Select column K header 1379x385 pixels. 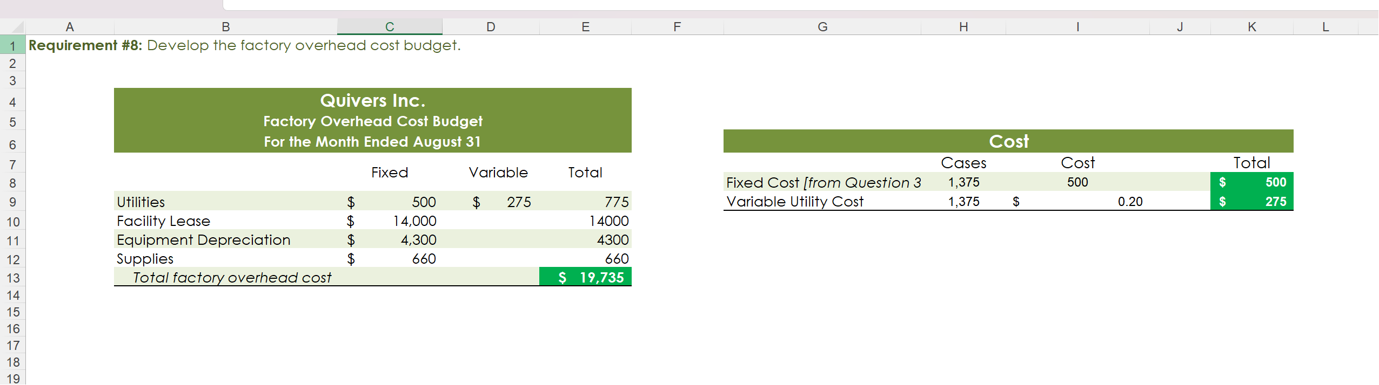pos(1252,27)
